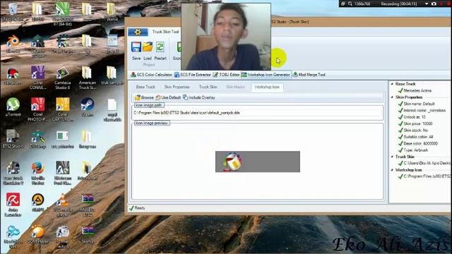The width and height of the screenshot is (452, 254).
Task: Open the Steam desktop shortcut
Action: pyautogui.click(x=87, y=107)
